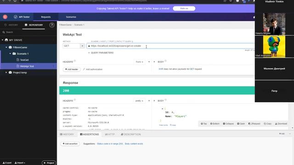Click 'Body content exists' suggestion

134,143
